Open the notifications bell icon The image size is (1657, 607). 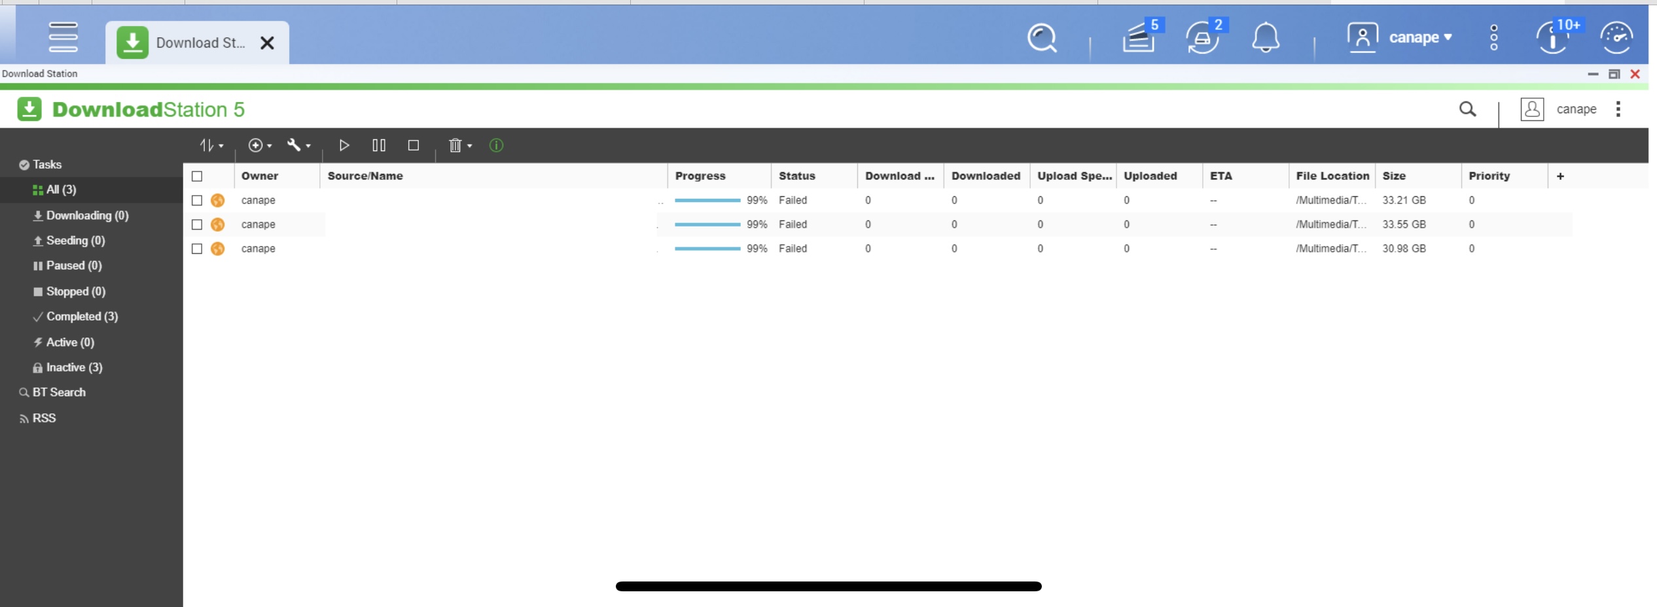pos(1265,37)
